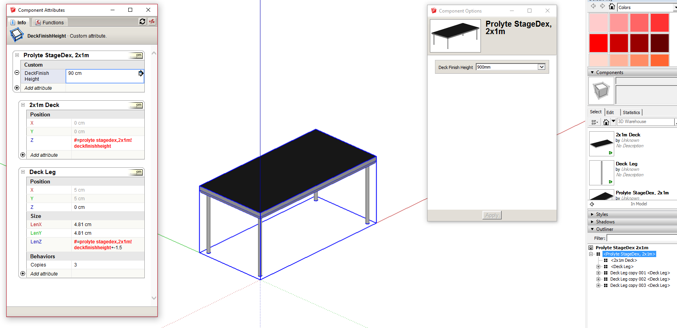Open the Statistics tab in Components
This screenshot has height=328, width=677.
coord(631,112)
